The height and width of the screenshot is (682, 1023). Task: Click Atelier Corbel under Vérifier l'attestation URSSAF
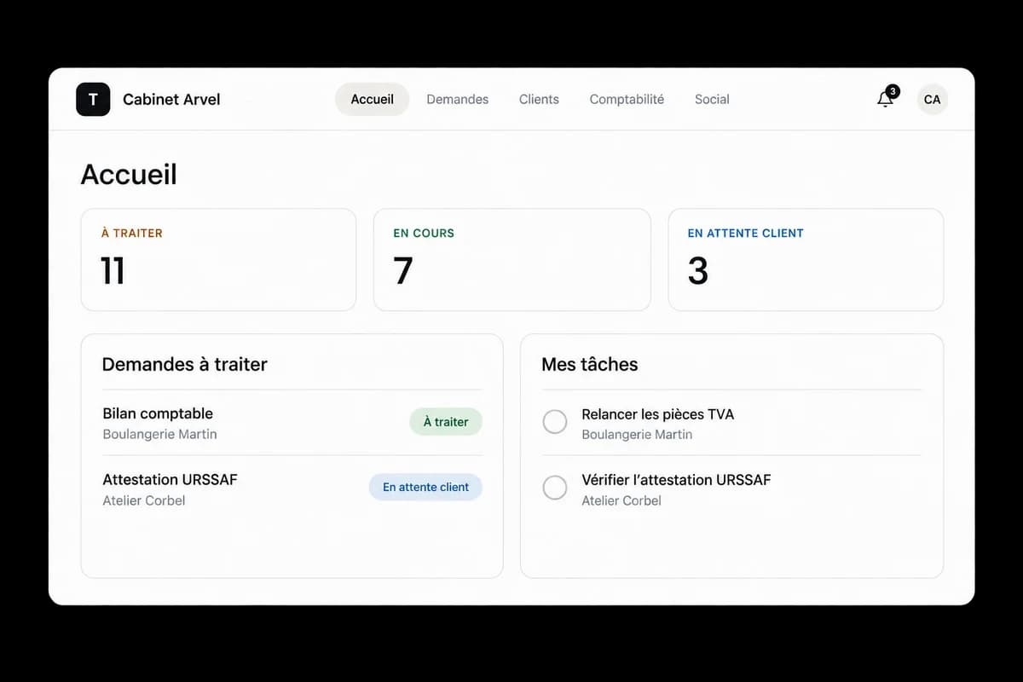click(621, 500)
